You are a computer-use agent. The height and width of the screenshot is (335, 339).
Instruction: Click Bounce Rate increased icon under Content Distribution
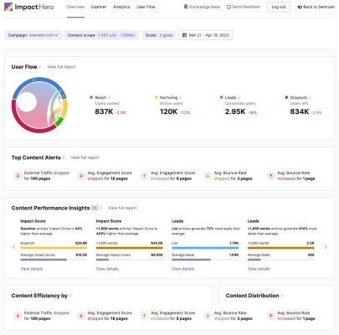tap(270, 316)
